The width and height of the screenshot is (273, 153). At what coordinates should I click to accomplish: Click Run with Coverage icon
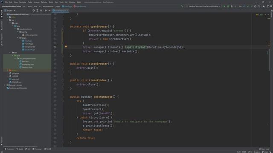[232, 6]
